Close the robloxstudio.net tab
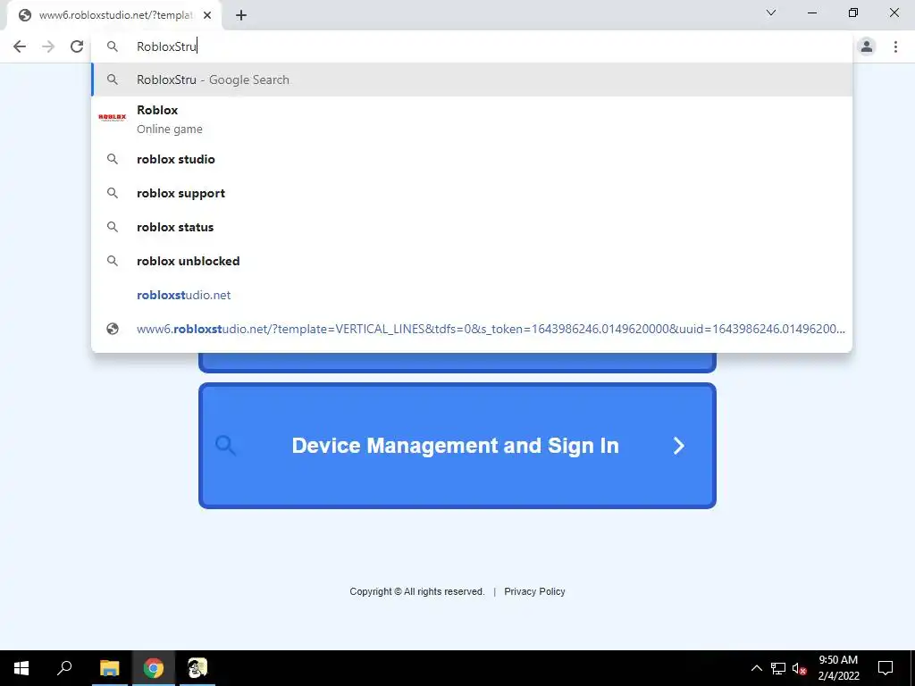Viewport: 915px width, 686px height. (207, 16)
